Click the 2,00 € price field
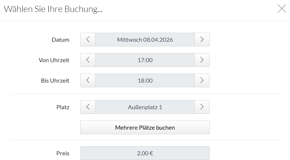Image resolution: width=290 pixels, height=160 pixels. 145,153
